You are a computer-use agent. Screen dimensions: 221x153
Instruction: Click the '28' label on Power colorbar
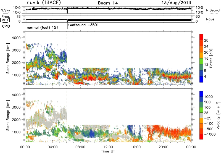tap(206, 40)
